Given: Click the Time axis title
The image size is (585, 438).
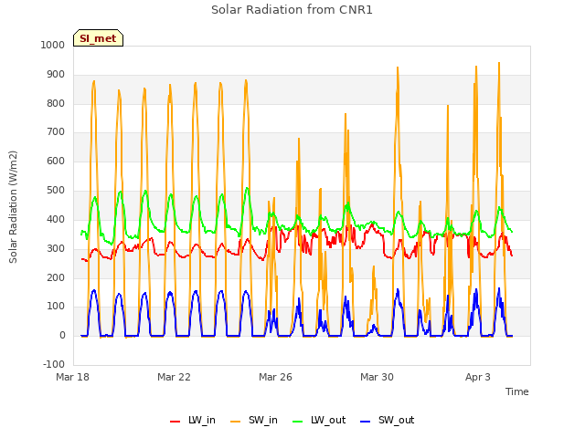Looking at the screenshot, I should (x=517, y=391).
